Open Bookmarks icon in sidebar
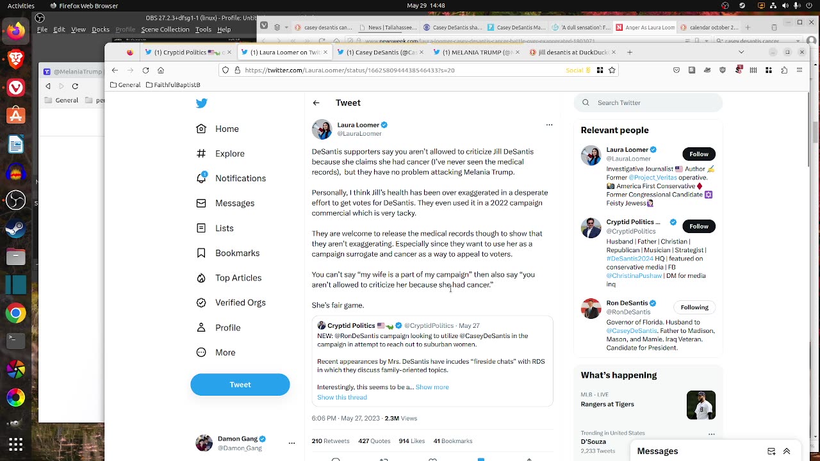820x461 pixels. pyautogui.click(x=201, y=253)
